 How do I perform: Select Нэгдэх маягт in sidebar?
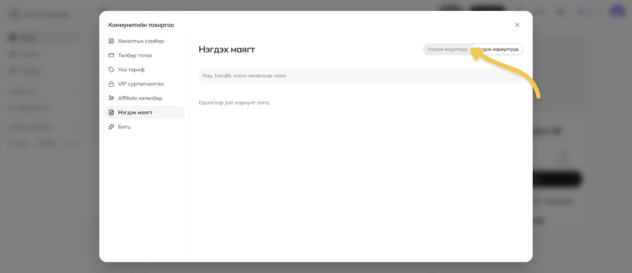coord(144,112)
